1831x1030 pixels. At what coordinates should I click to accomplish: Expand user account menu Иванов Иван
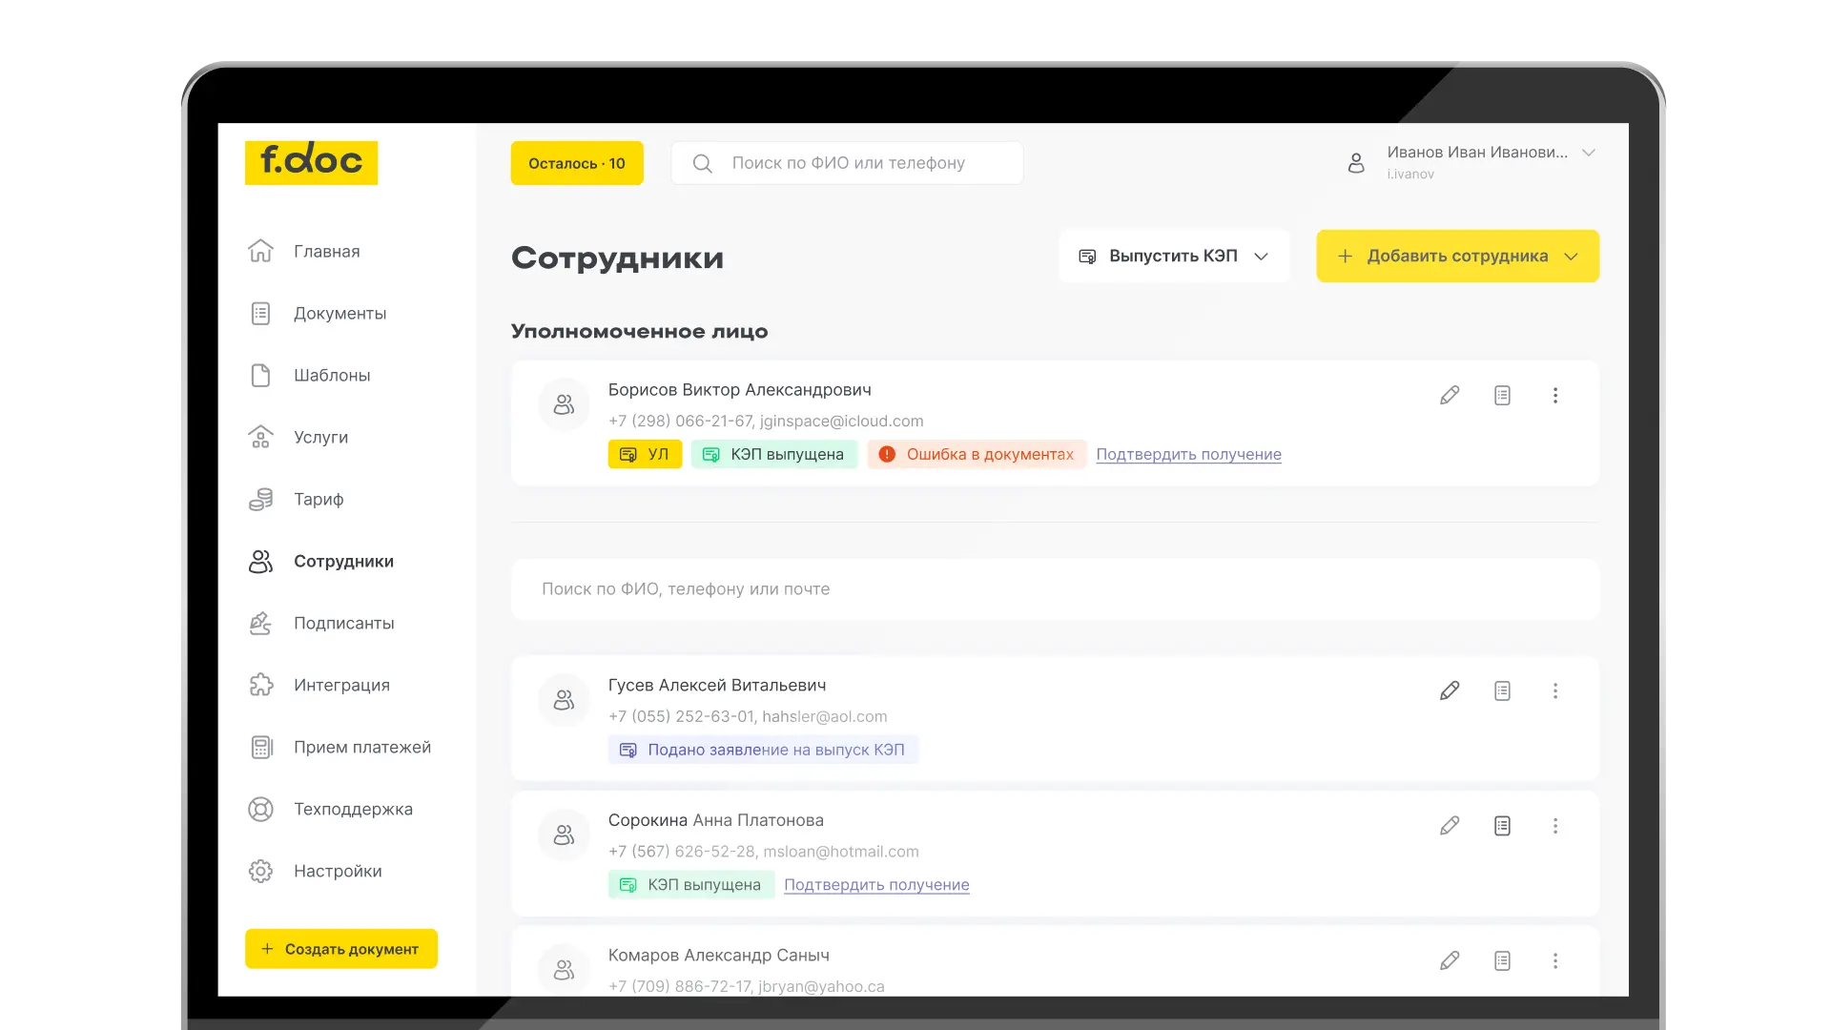(x=1588, y=153)
